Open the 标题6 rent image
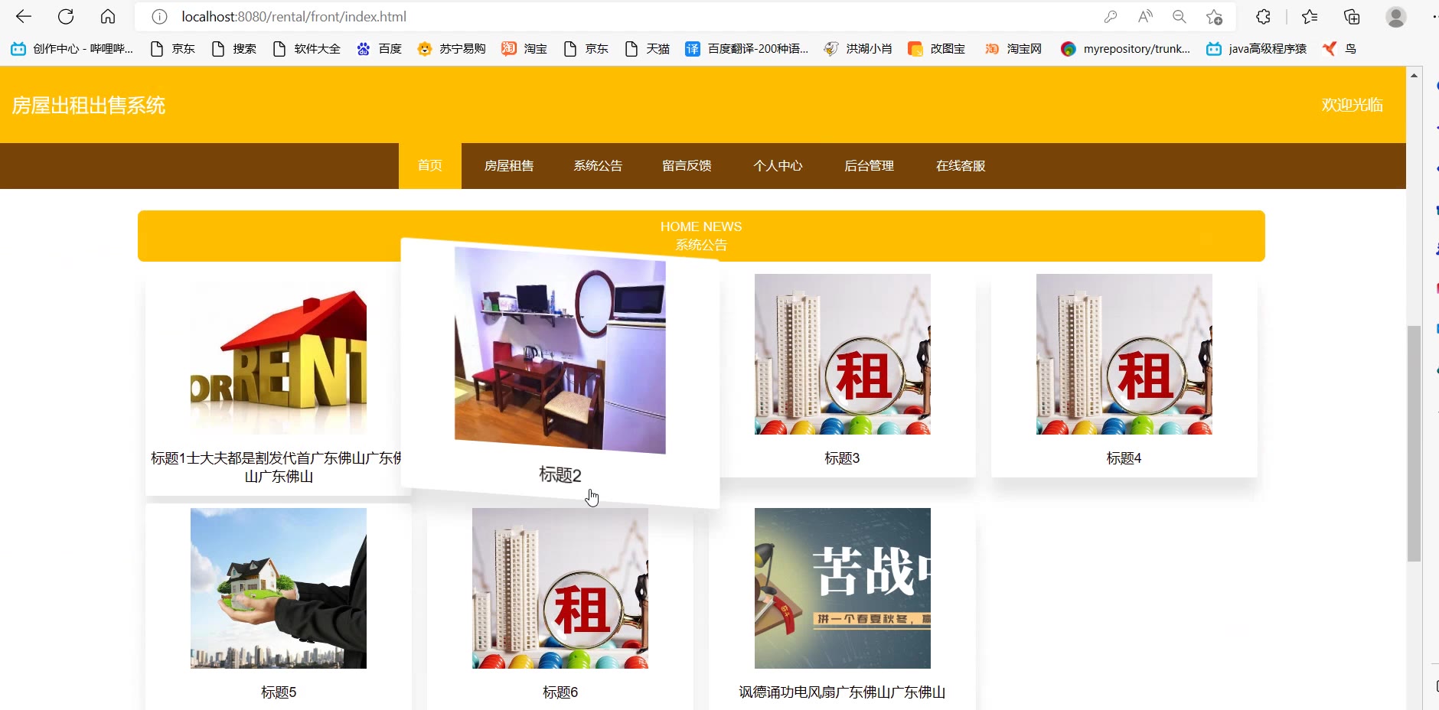 click(560, 588)
